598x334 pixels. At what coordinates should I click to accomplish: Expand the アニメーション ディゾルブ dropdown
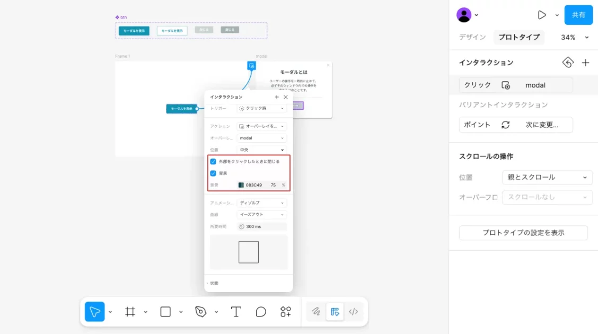coord(262,203)
